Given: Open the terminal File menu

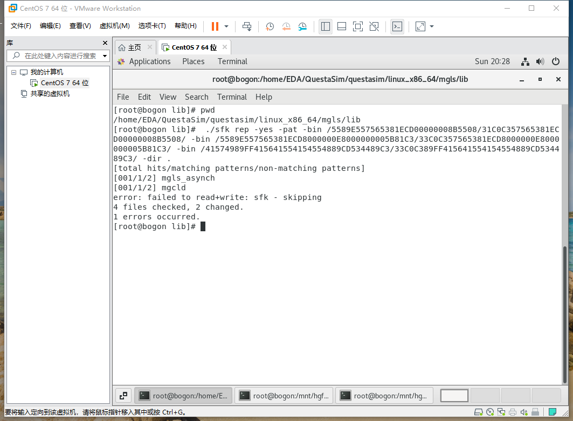Looking at the screenshot, I should 123,97.
